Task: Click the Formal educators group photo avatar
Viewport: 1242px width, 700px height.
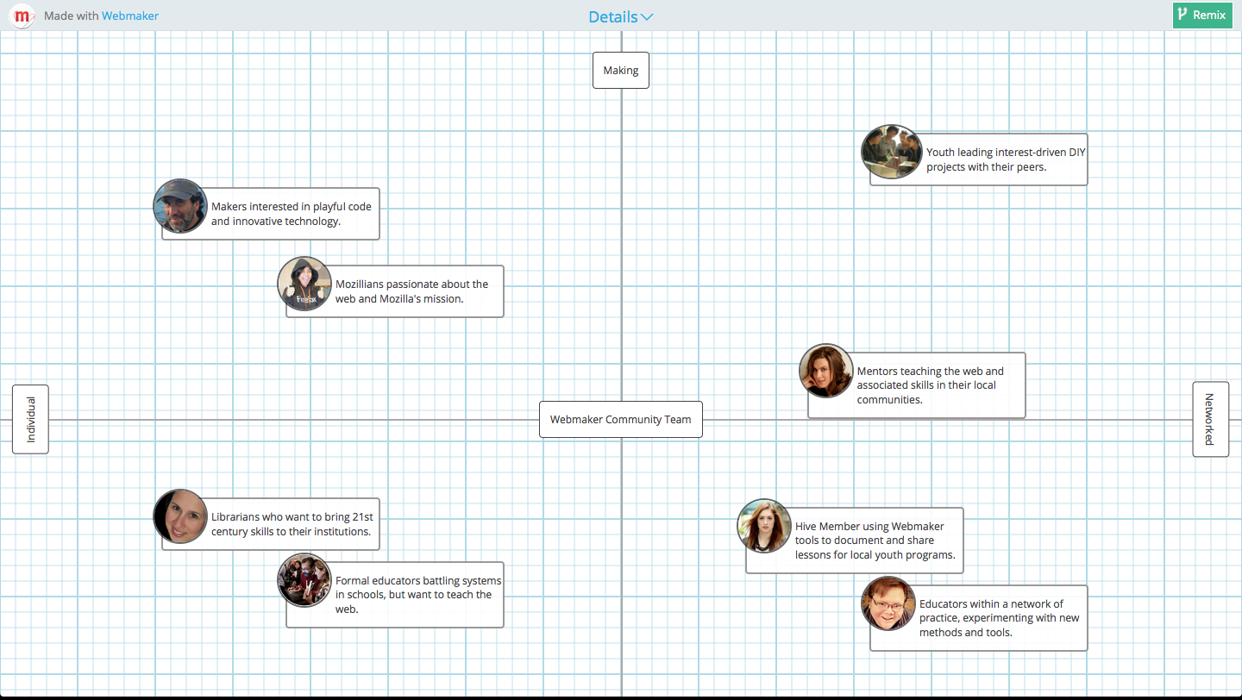Action: (304, 580)
